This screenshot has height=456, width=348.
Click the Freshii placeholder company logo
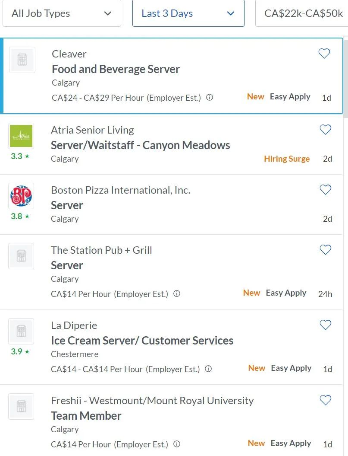(21, 406)
